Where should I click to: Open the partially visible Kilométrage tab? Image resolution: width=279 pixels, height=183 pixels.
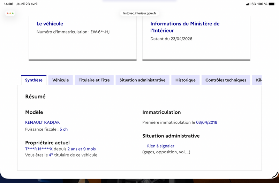pos(257,80)
